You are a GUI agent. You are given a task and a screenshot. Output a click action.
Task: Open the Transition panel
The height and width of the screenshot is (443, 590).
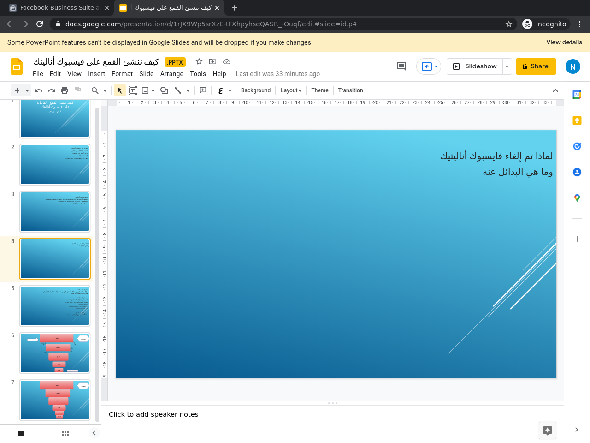tap(350, 90)
